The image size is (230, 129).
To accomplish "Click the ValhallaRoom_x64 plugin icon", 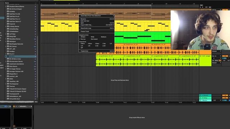I will [8, 96].
